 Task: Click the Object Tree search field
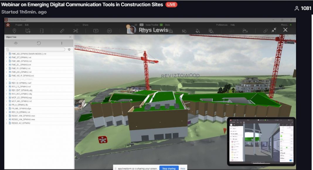pyautogui.click(x=37, y=50)
